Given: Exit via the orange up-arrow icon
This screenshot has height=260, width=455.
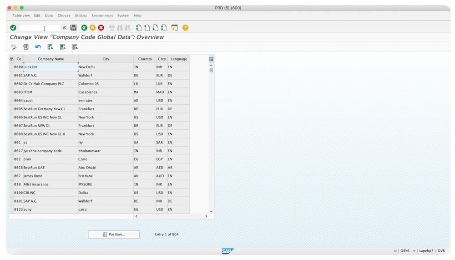Looking at the screenshot, I should coord(92,28).
